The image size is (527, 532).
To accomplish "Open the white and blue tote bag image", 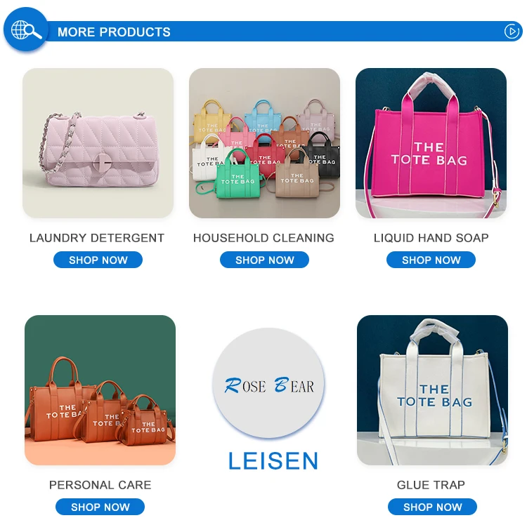I will tap(432, 390).
